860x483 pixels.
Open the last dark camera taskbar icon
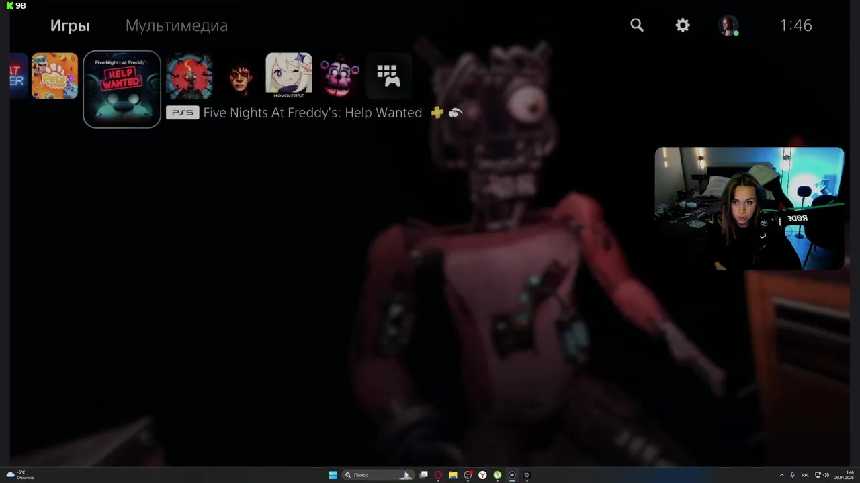pos(527,475)
